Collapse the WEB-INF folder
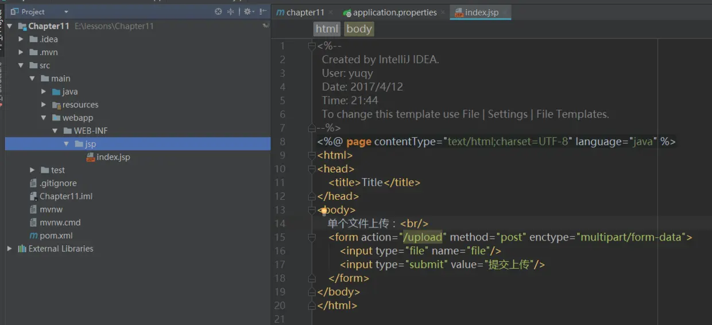 (55, 131)
